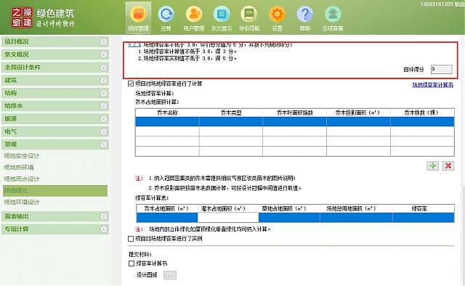465x286 pixels.
Task: Expand the 全局设计条件 section chevron
Action: [103, 68]
